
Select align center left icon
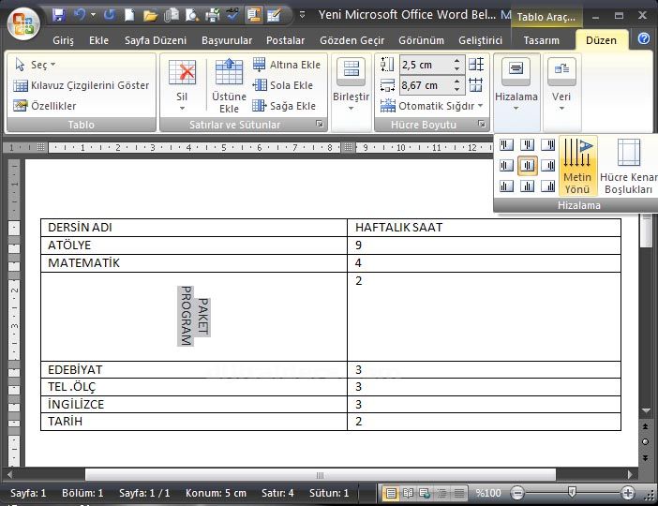[506, 165]
